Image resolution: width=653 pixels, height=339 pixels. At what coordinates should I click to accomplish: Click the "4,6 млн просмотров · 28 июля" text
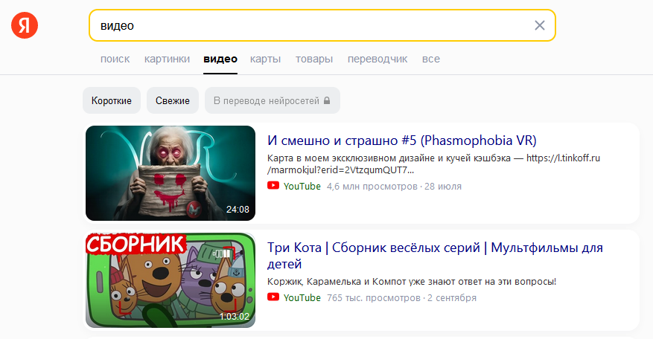(x=394, y=187)
